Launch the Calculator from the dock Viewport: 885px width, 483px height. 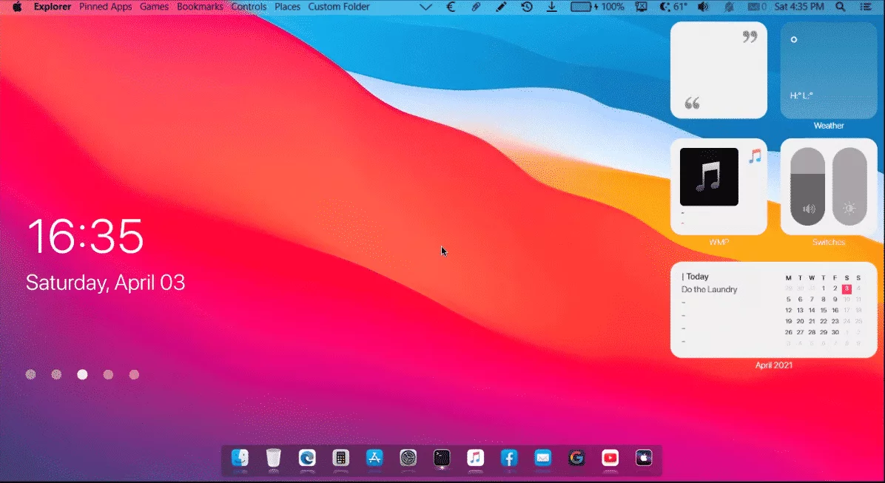pos(340,459)
